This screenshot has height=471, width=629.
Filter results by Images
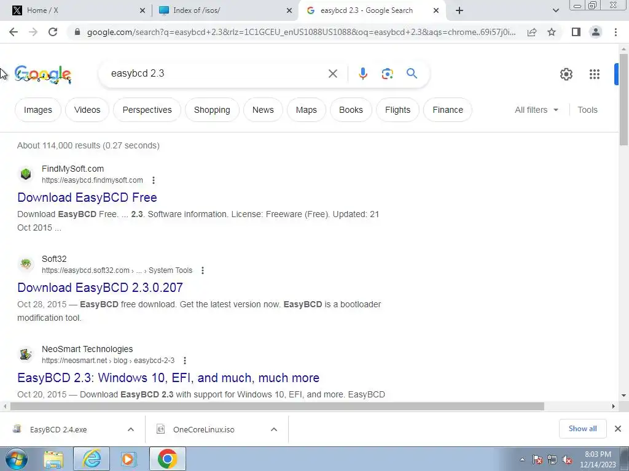tap(38, 110)
